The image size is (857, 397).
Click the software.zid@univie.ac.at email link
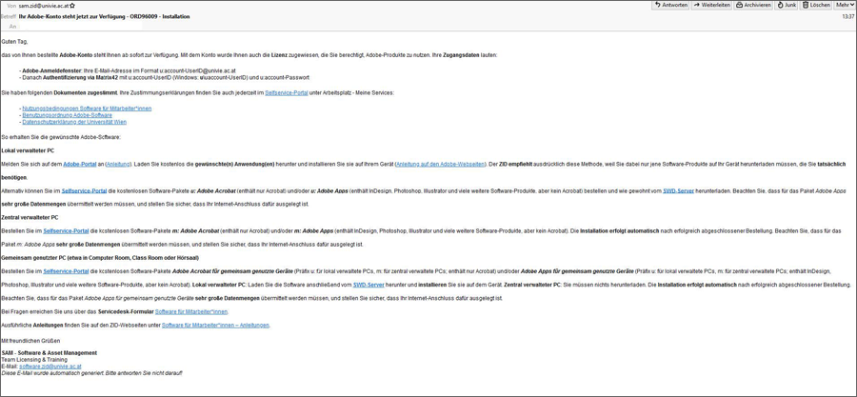click(x=50, y=367)
